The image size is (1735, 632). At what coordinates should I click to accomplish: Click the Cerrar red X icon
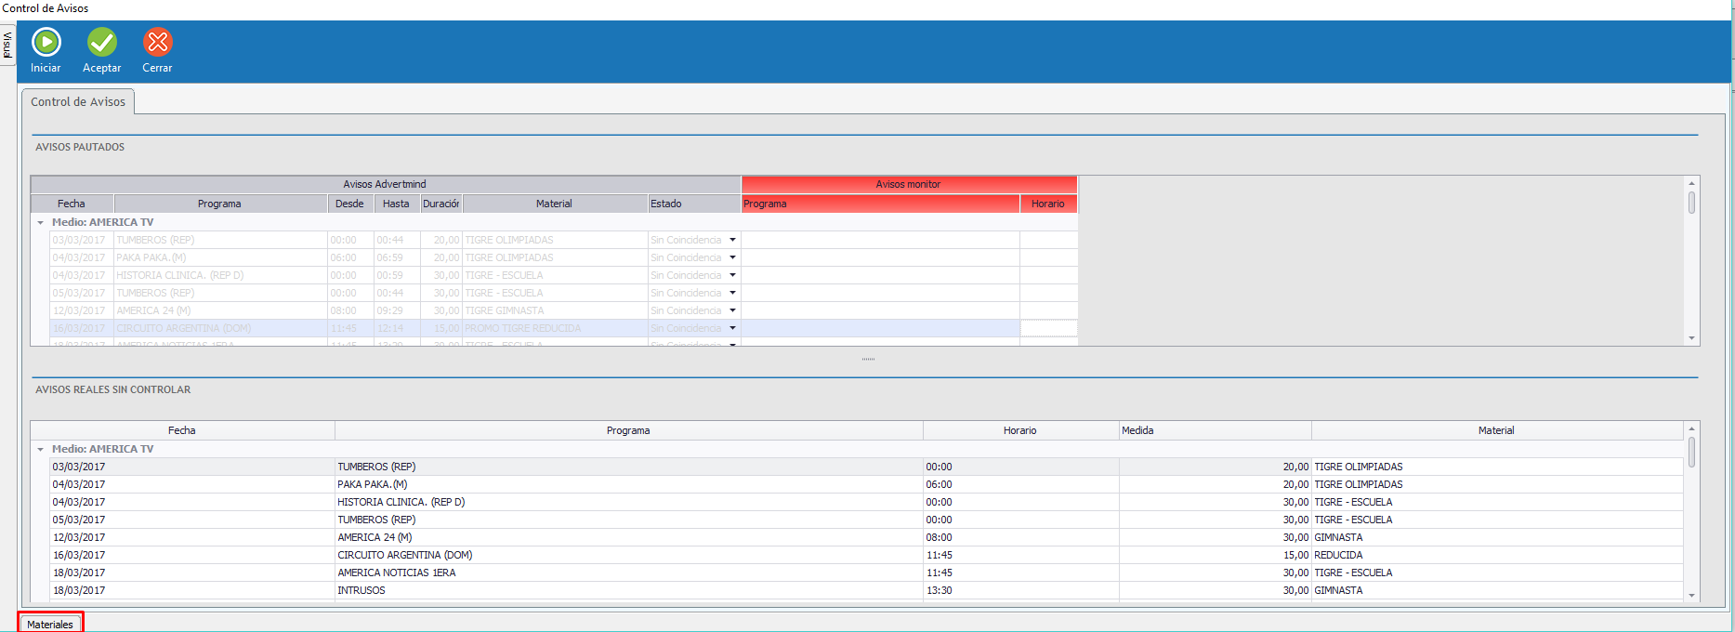pyautogui.click(x=157, y=43)
